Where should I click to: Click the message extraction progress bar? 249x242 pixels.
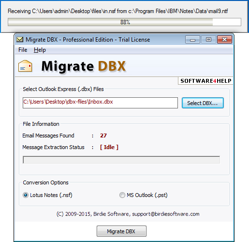click(121, 160)
